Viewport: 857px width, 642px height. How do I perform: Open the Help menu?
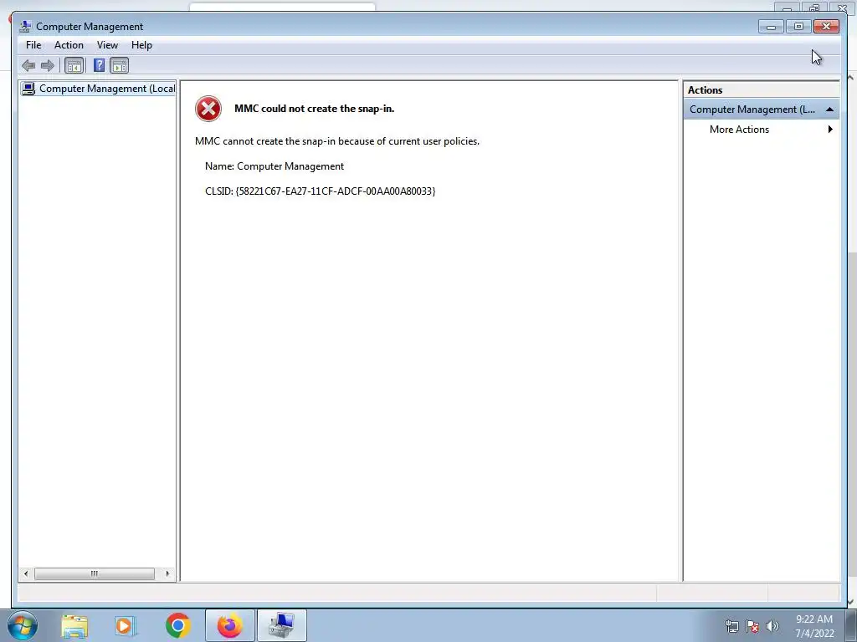click(141, 45)
